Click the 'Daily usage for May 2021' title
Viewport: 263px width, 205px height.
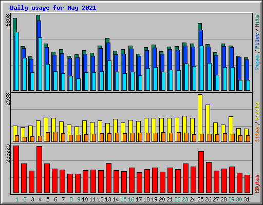53,8
